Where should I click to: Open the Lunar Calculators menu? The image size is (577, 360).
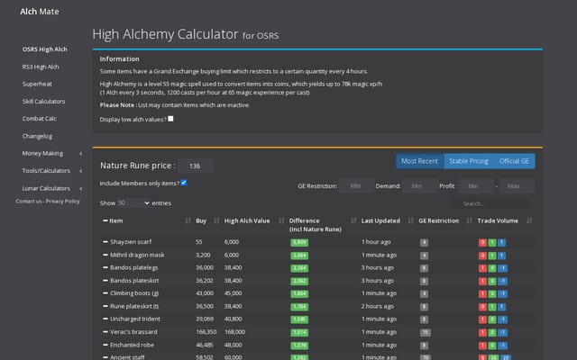coord(46,188)
